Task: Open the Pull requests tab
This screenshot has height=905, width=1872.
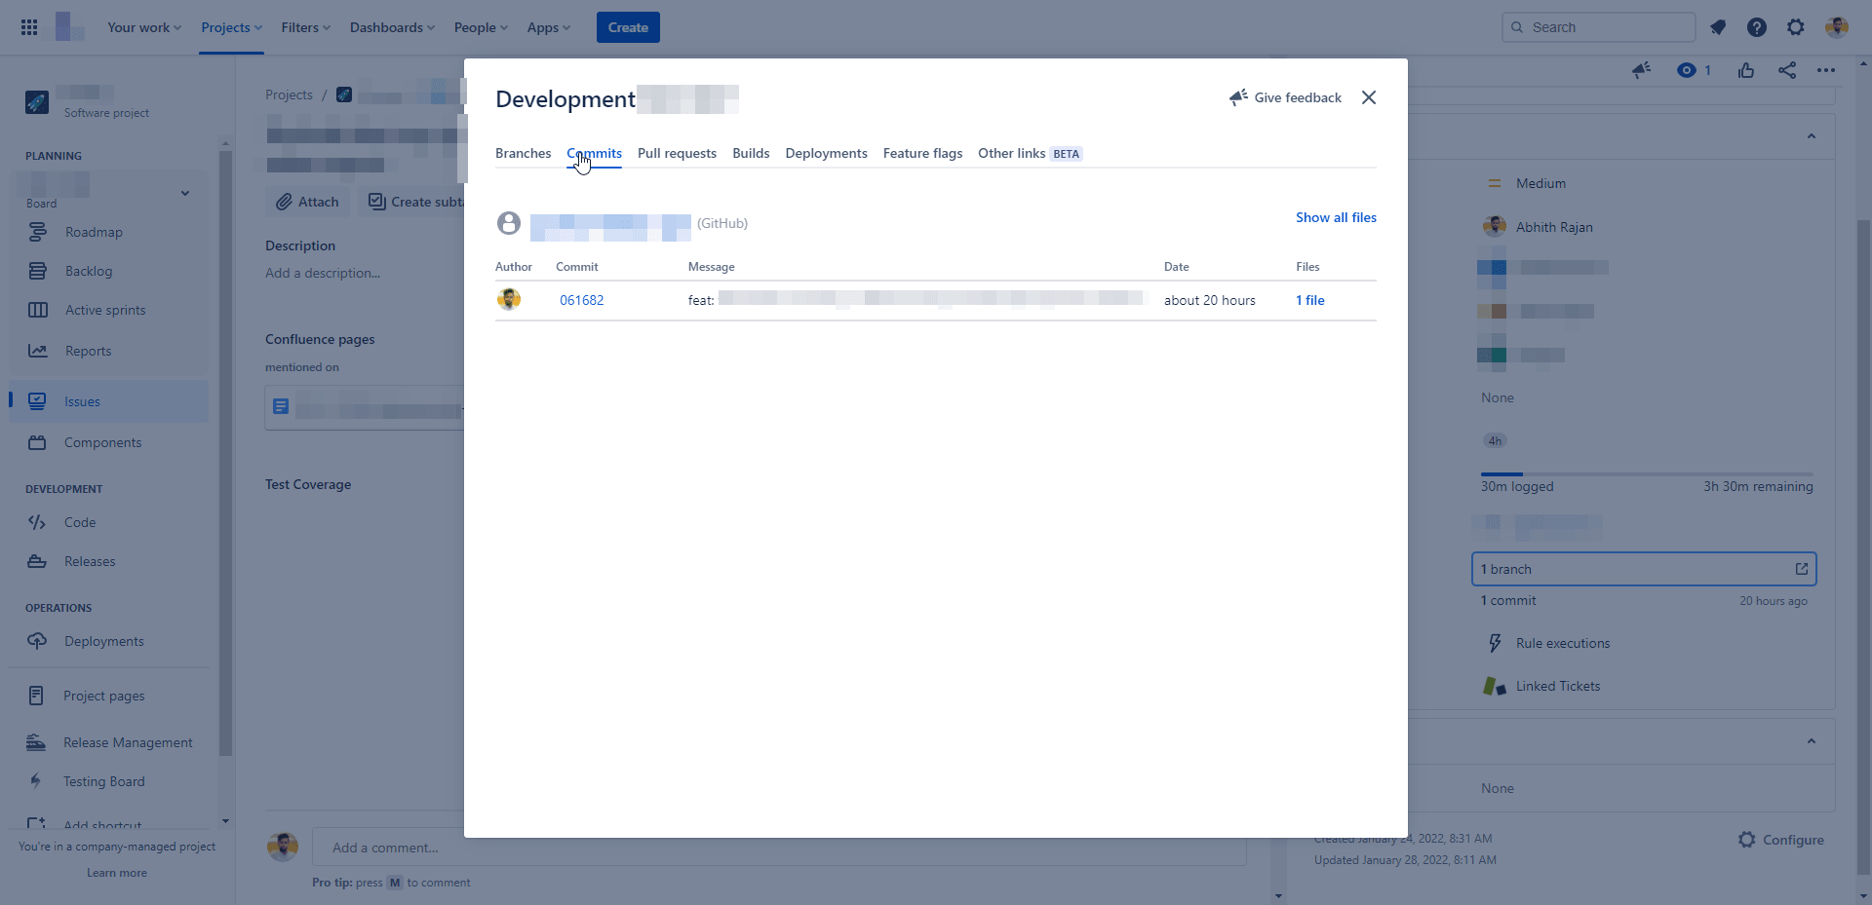Action: [x=677, y=153]
